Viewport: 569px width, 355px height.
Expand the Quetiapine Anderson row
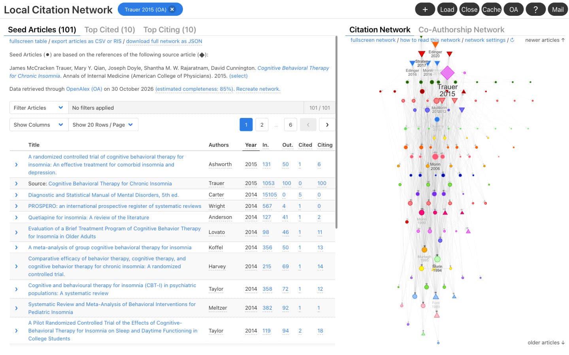[16, 217]
